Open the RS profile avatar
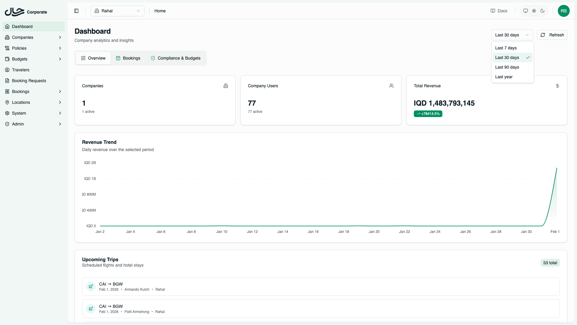 (564, 11)
